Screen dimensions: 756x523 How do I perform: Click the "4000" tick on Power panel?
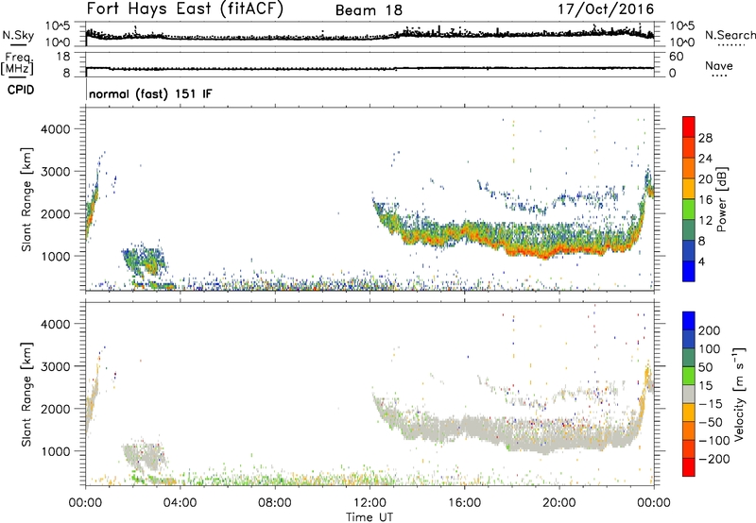coord(56,129)
